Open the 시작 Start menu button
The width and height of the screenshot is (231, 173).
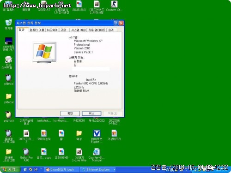pos(10,169)
